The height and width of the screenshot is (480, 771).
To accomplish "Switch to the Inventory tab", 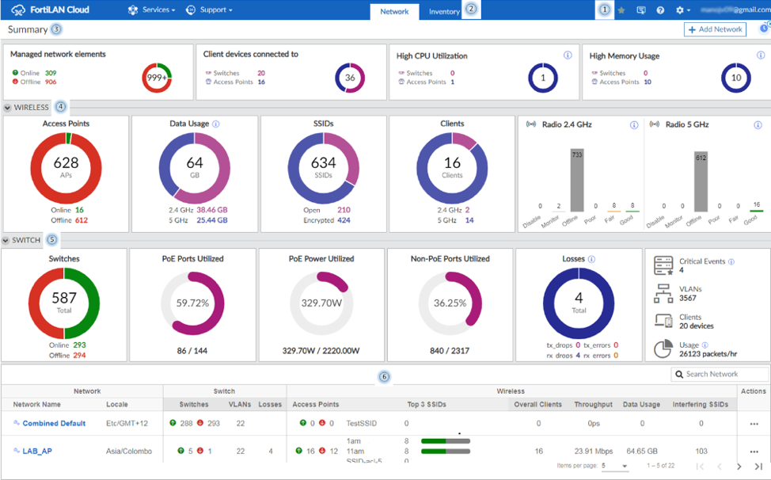I will (444, 12).
